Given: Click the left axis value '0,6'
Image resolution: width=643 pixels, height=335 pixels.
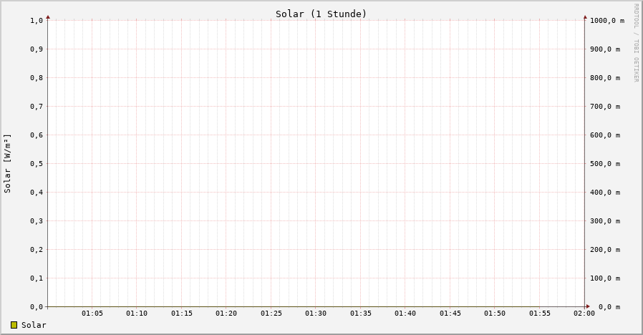Looking at the screenshot, I should click(x=37, y=135).
